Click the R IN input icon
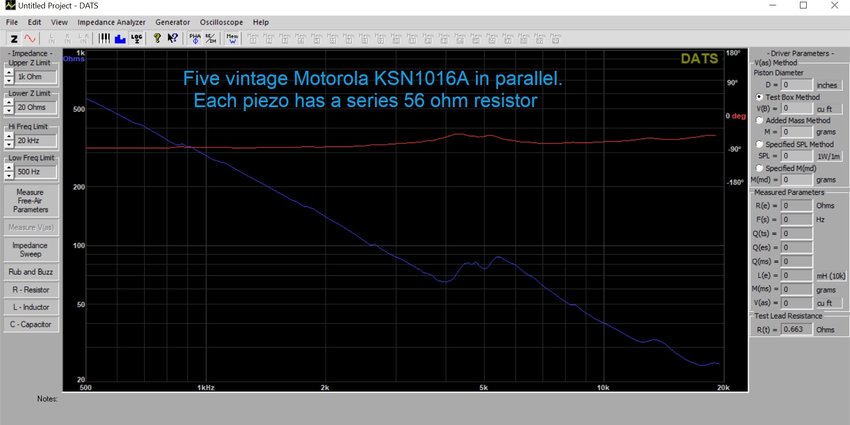This screenshot has height=425, width=850. click(68, 39)
